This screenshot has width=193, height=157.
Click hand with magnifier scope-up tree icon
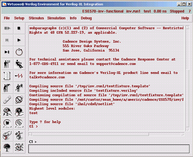coord(7,112)
